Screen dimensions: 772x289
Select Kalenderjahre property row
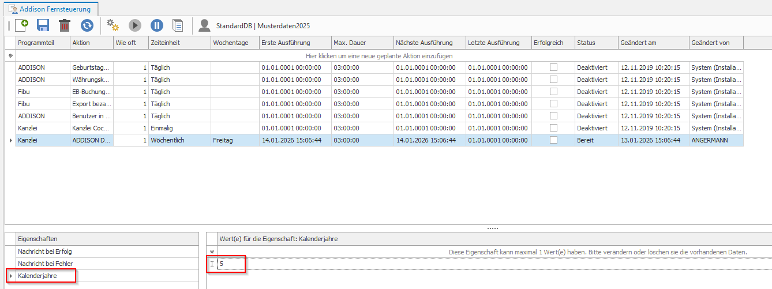[107, 276]
